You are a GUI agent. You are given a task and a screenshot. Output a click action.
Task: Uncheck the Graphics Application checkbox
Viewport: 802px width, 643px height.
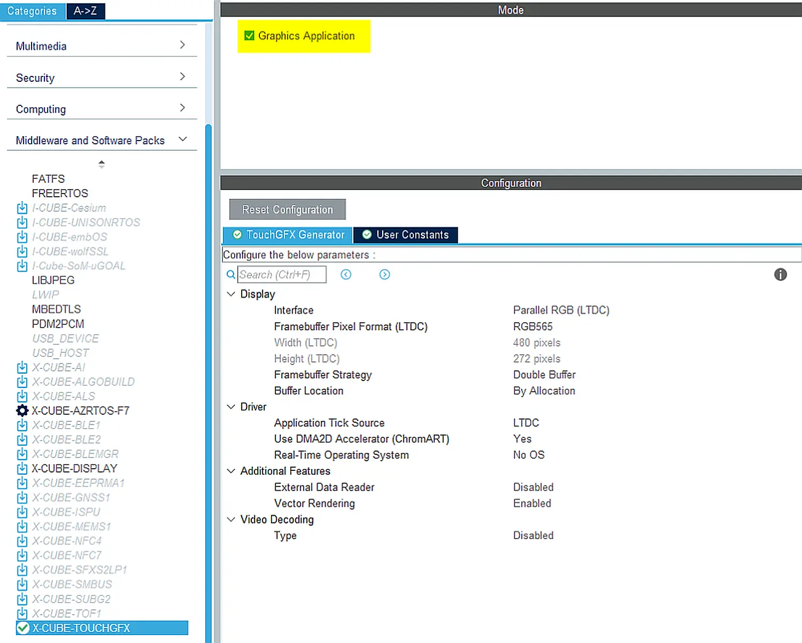tap(249, 36)
